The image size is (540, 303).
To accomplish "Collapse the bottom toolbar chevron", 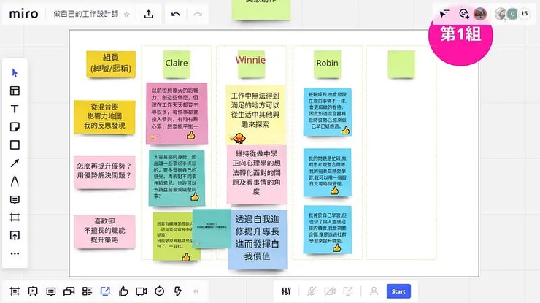I will pyautogui.click(x=196, y=291).
